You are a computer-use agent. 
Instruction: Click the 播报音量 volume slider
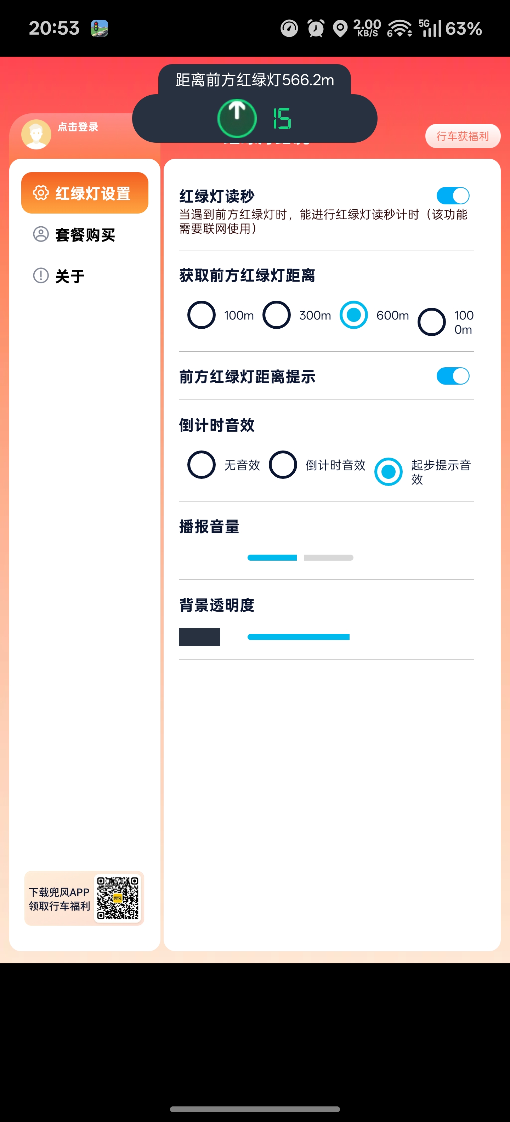tap(300, 557)
